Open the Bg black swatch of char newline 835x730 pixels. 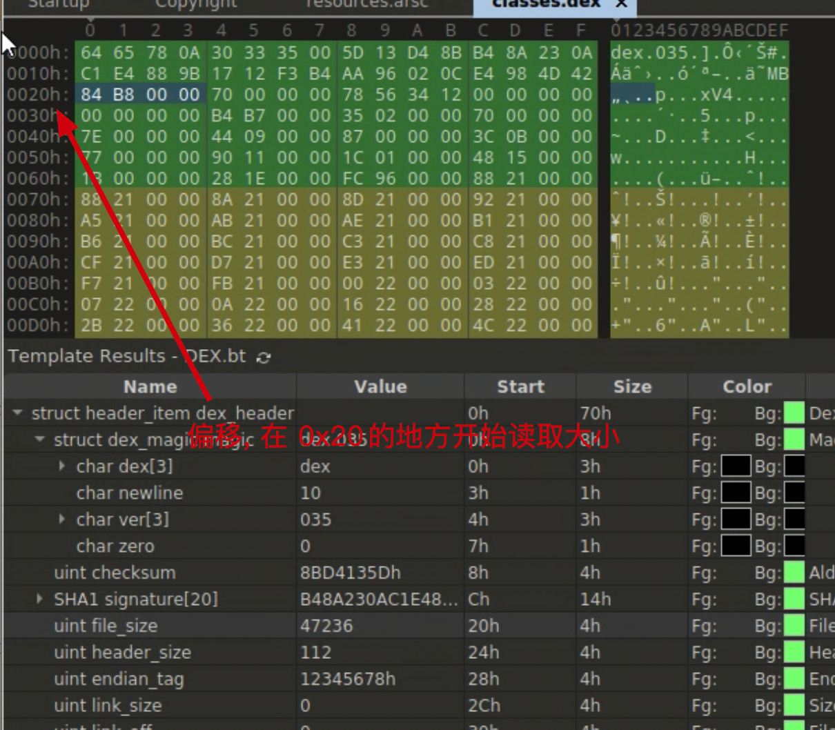coord(794,493)
